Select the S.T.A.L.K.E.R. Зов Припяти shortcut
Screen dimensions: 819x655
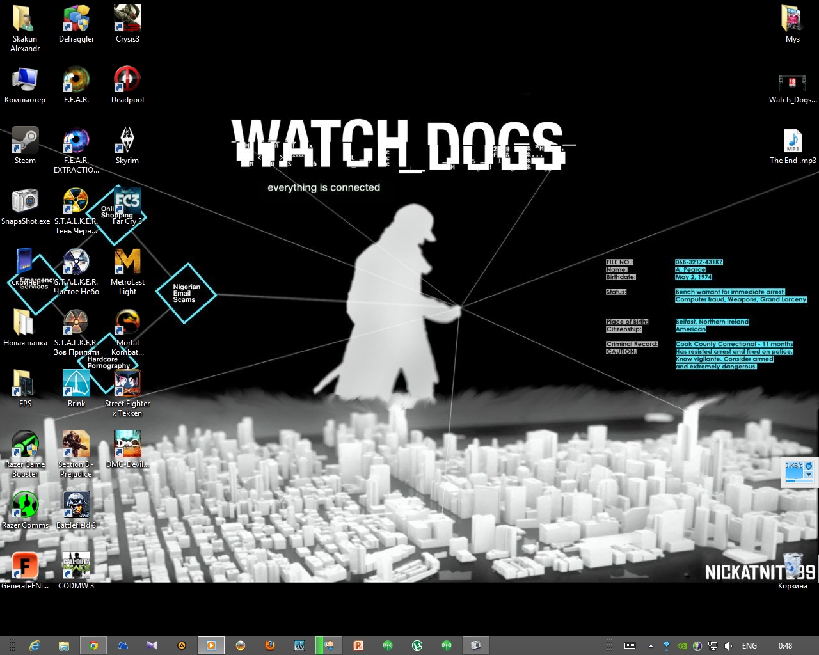76,333
